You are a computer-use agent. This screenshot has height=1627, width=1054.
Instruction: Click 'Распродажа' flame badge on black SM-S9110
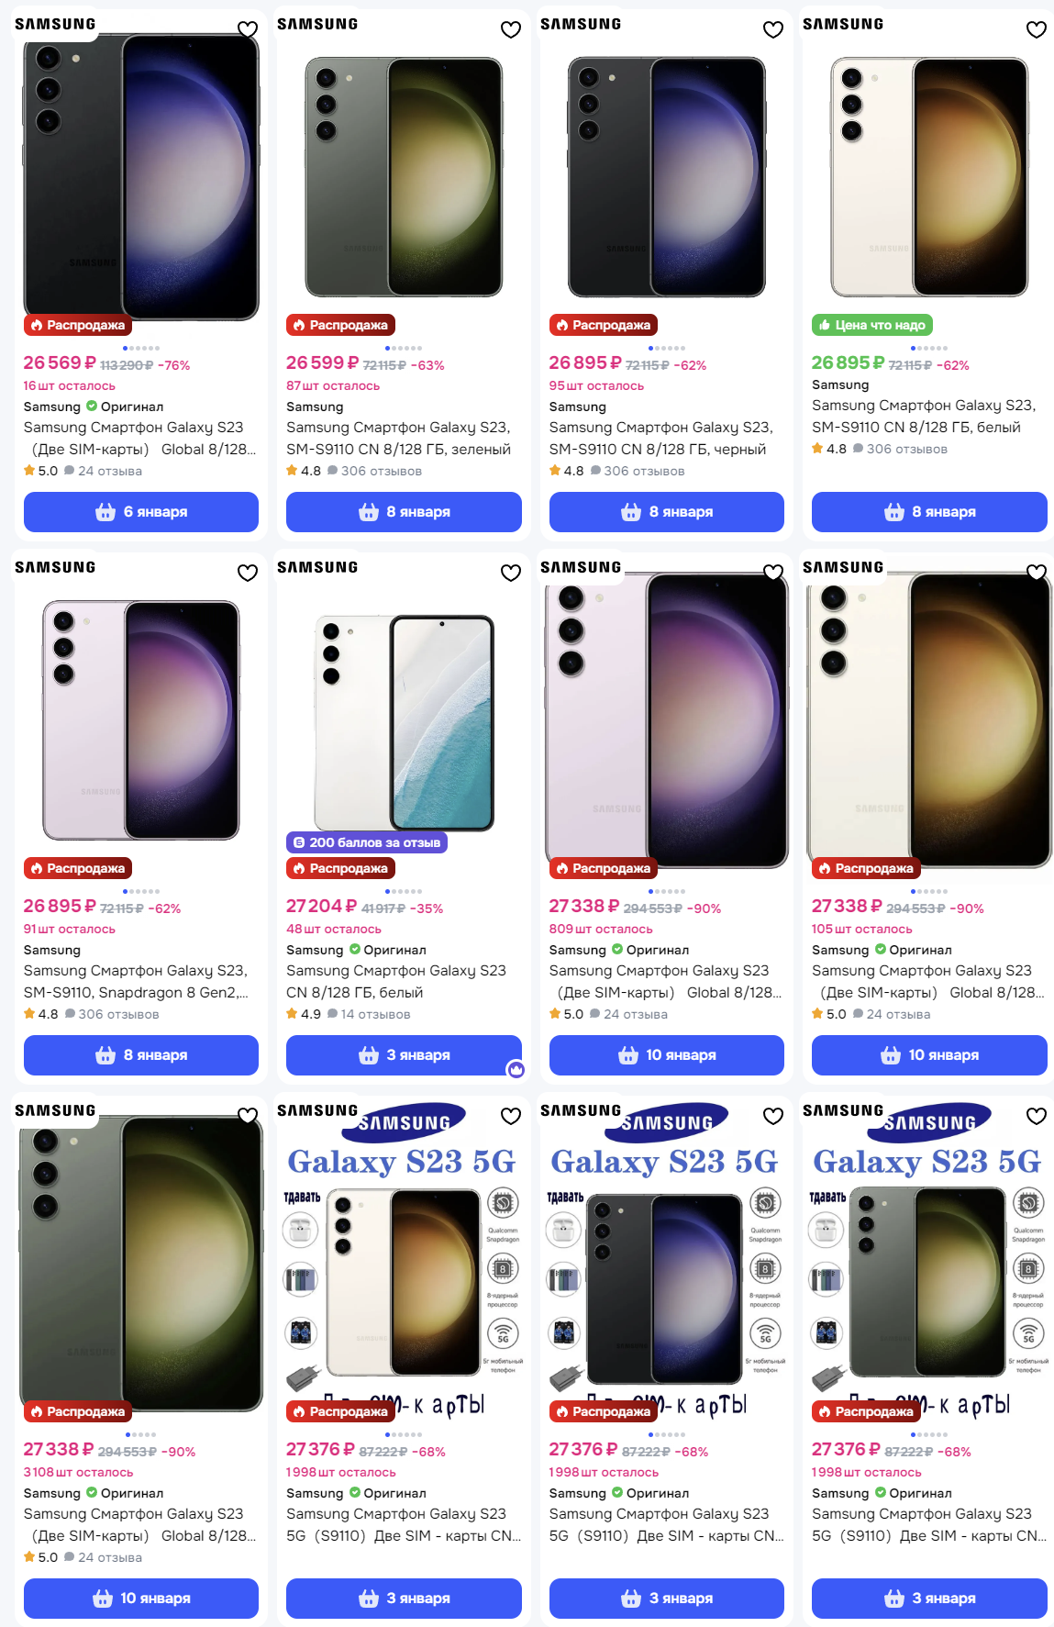point(603,325)
